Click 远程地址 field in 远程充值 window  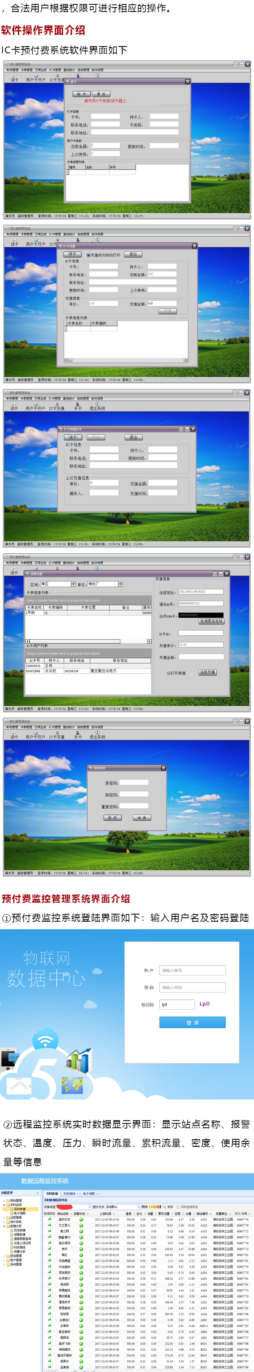[201, 592]
